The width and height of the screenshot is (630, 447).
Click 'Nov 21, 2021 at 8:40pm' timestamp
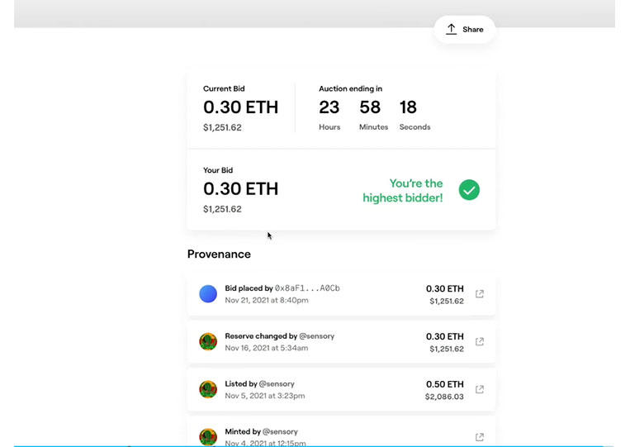[x=267, y=300]
